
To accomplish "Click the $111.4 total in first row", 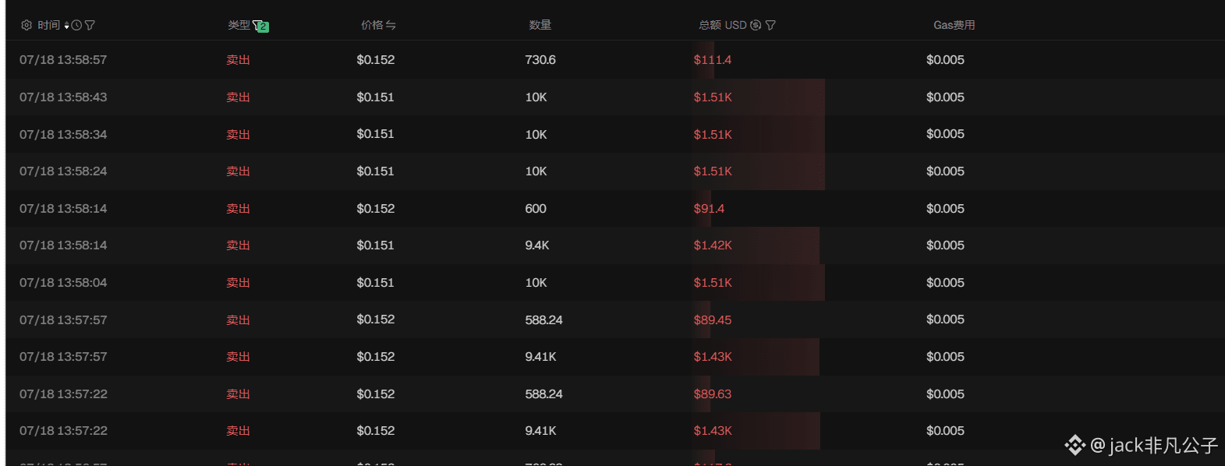I will 713,60.
